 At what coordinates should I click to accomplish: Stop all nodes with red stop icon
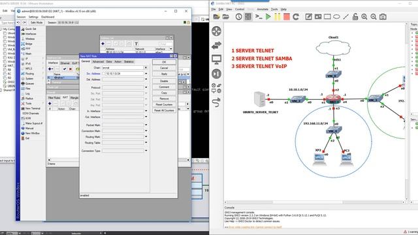pos(287,17)
